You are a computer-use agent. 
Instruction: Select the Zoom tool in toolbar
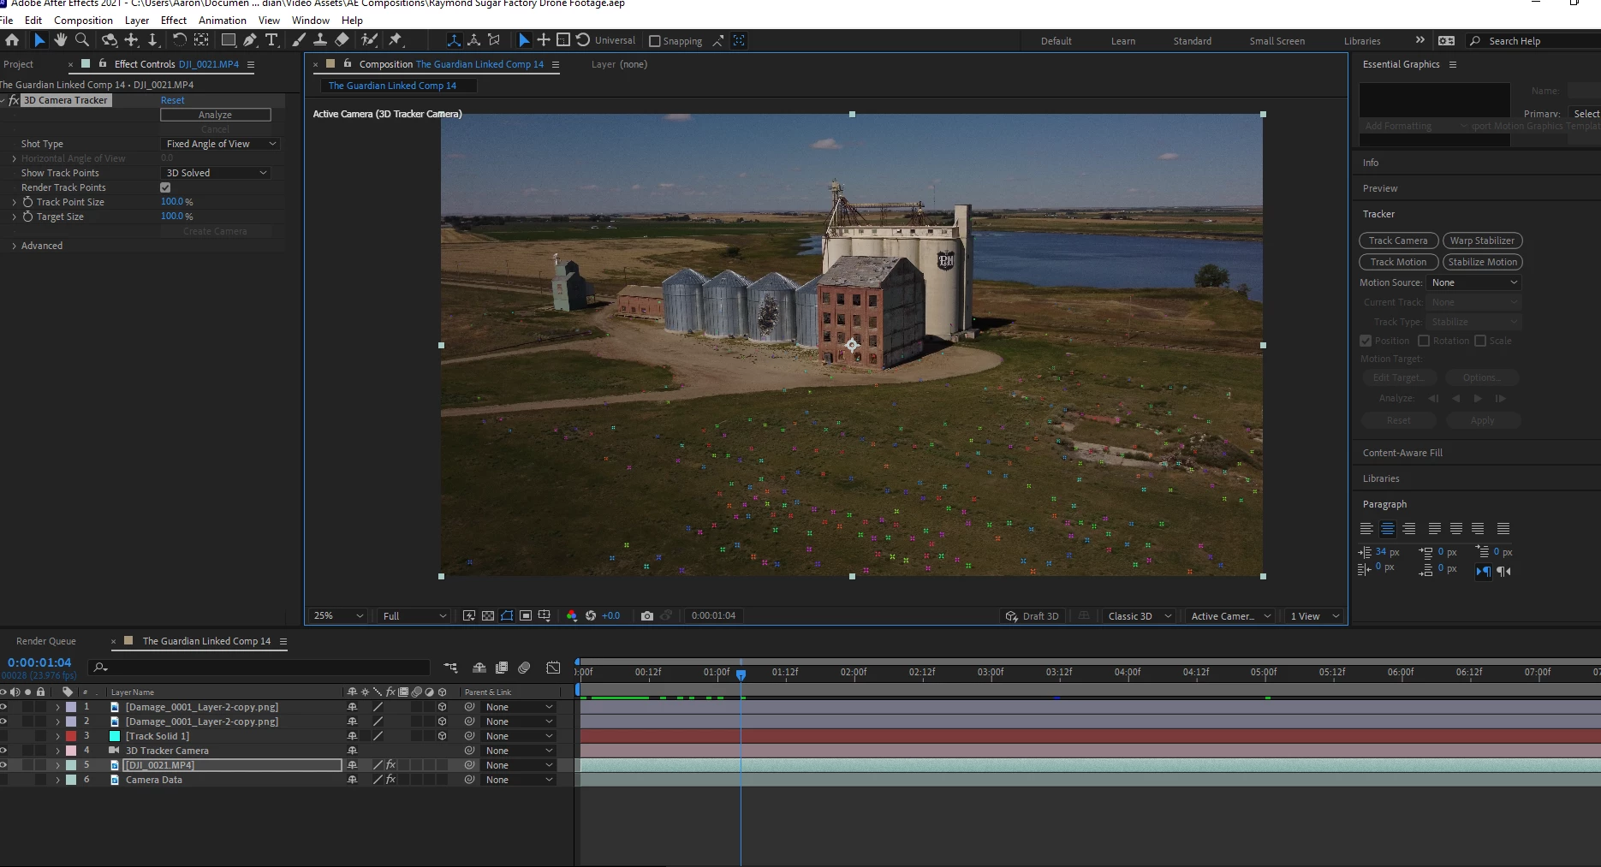tap(82, 40)
